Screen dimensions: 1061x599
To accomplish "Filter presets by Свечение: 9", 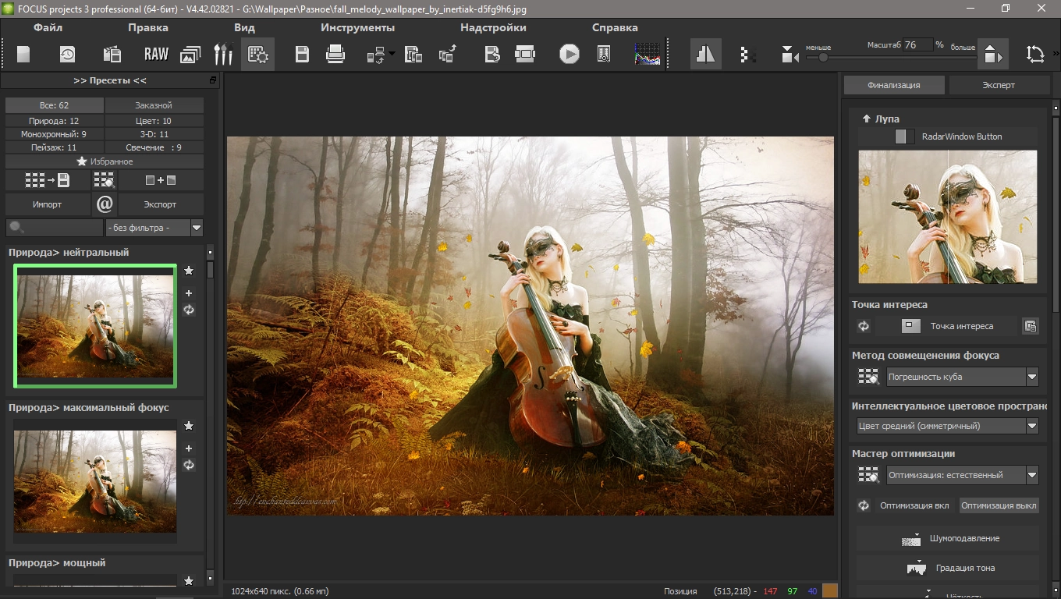I will [x=154, y=147].
